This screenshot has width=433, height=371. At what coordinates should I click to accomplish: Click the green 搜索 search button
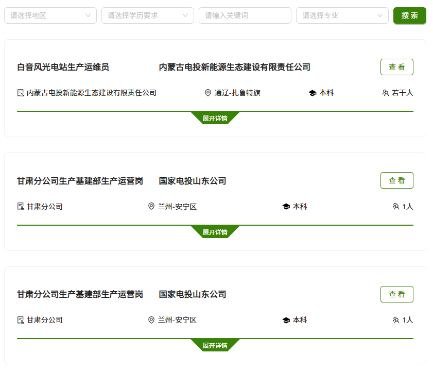point(409,15)
